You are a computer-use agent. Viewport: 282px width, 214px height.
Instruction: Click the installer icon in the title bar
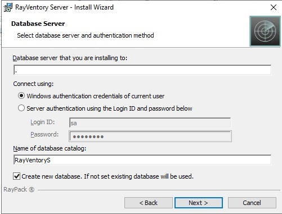point(8,7)
